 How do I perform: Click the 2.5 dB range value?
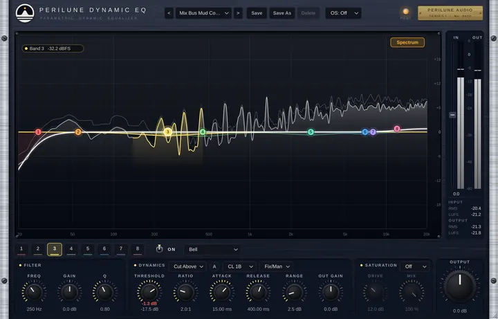tap(295, 309)
